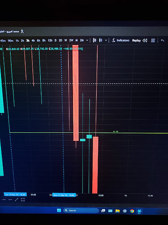The height and width of the screenshot is (225, 168).
Task: Click the fx indicators icon
Action: click(x=113, y=40)
